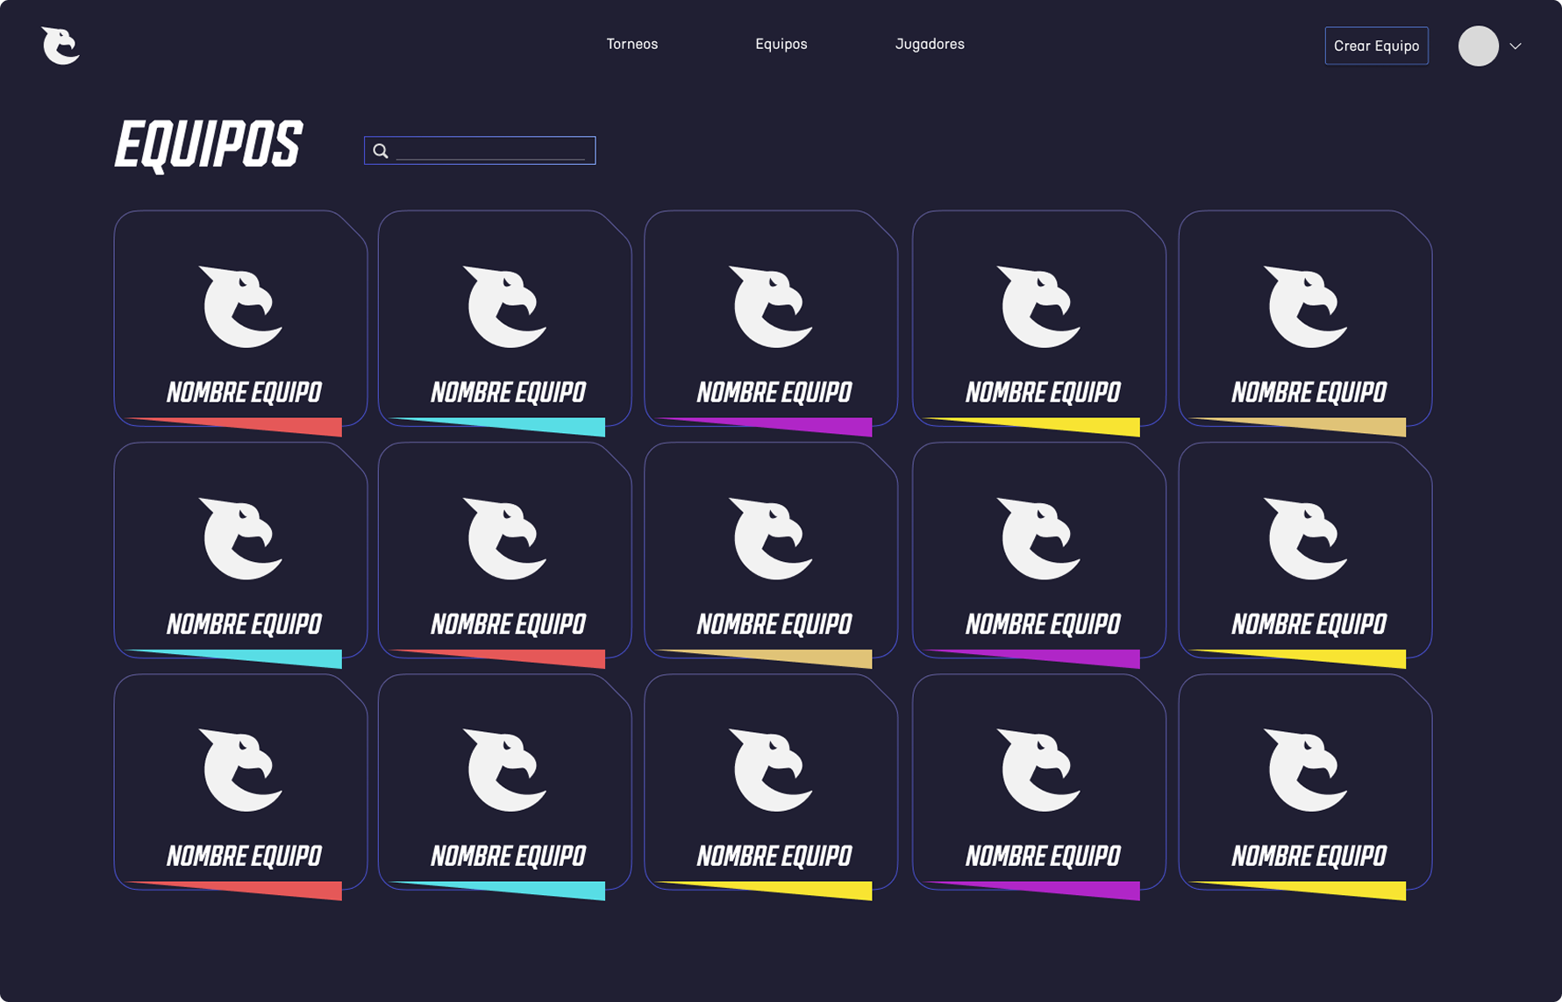Open the second-row cyan team's eagle icon
The image size is (1562, 1002).
point(241,538)
